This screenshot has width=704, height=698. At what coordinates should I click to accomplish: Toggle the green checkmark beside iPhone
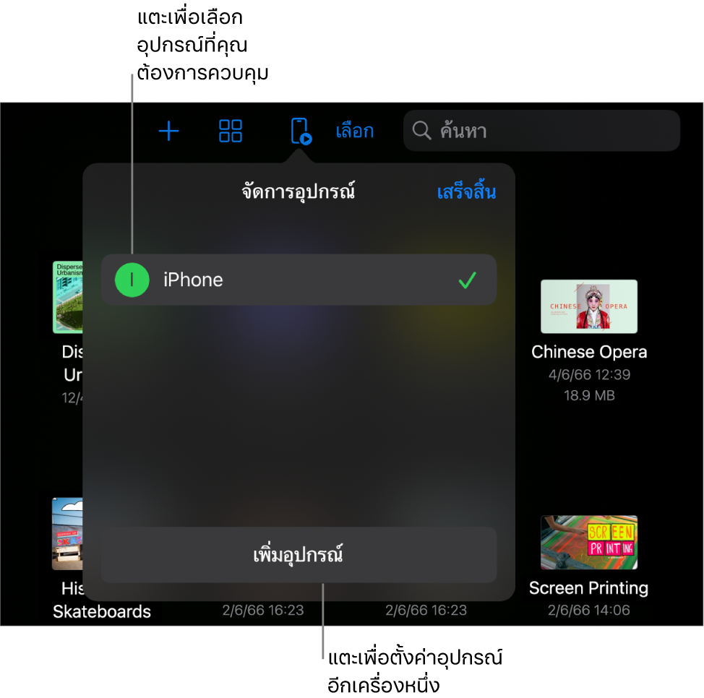pyautogui.click(x=467, y=280)
